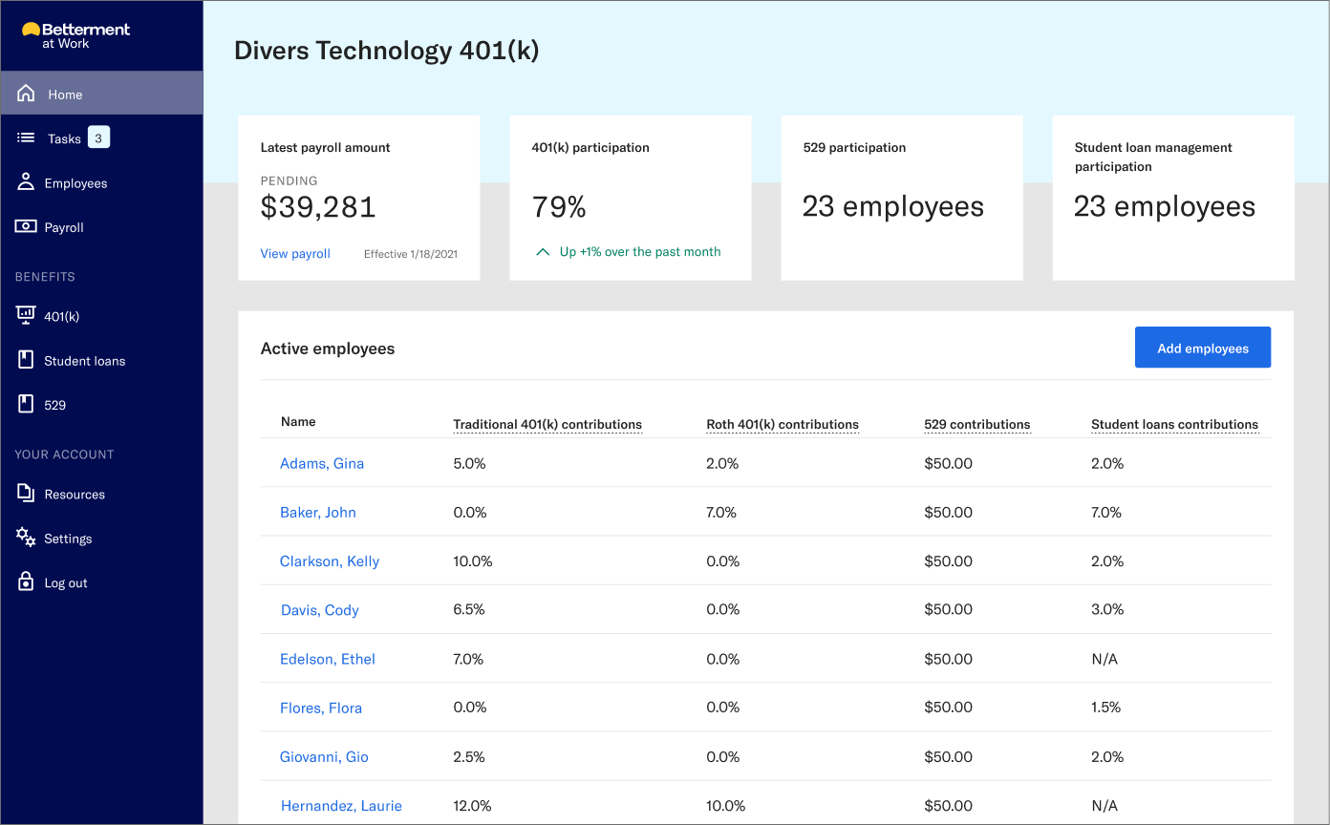Click the Name column header
The width and height of the screenshot is (1330, 825).
298,421
